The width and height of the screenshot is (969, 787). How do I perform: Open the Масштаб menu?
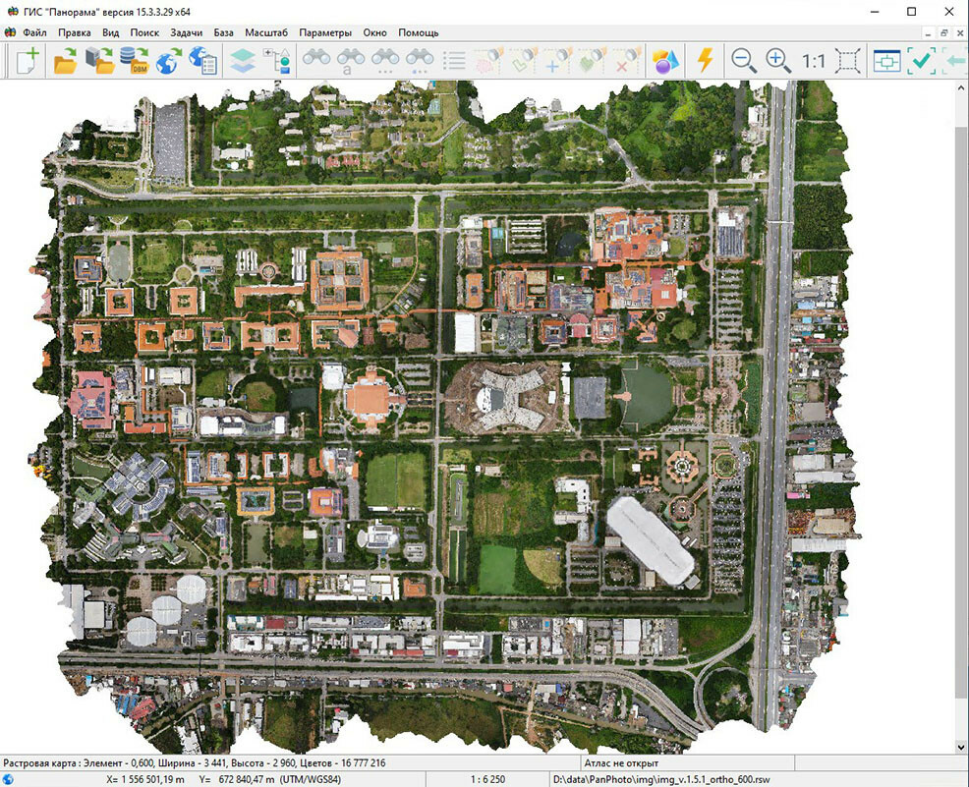(265, 32)
